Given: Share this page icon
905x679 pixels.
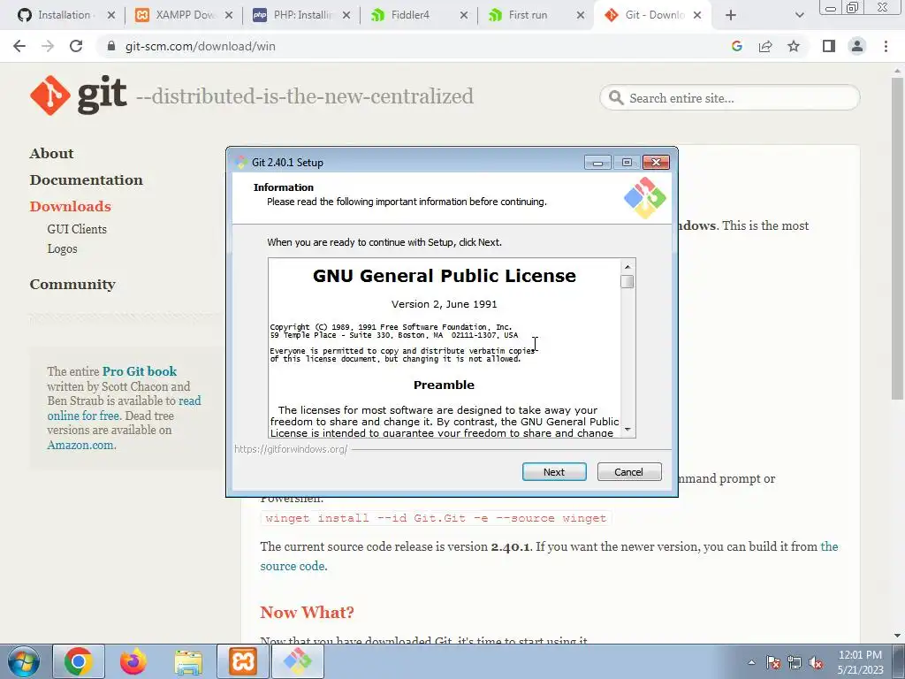Looking at the screenshot, I should 765,46.
